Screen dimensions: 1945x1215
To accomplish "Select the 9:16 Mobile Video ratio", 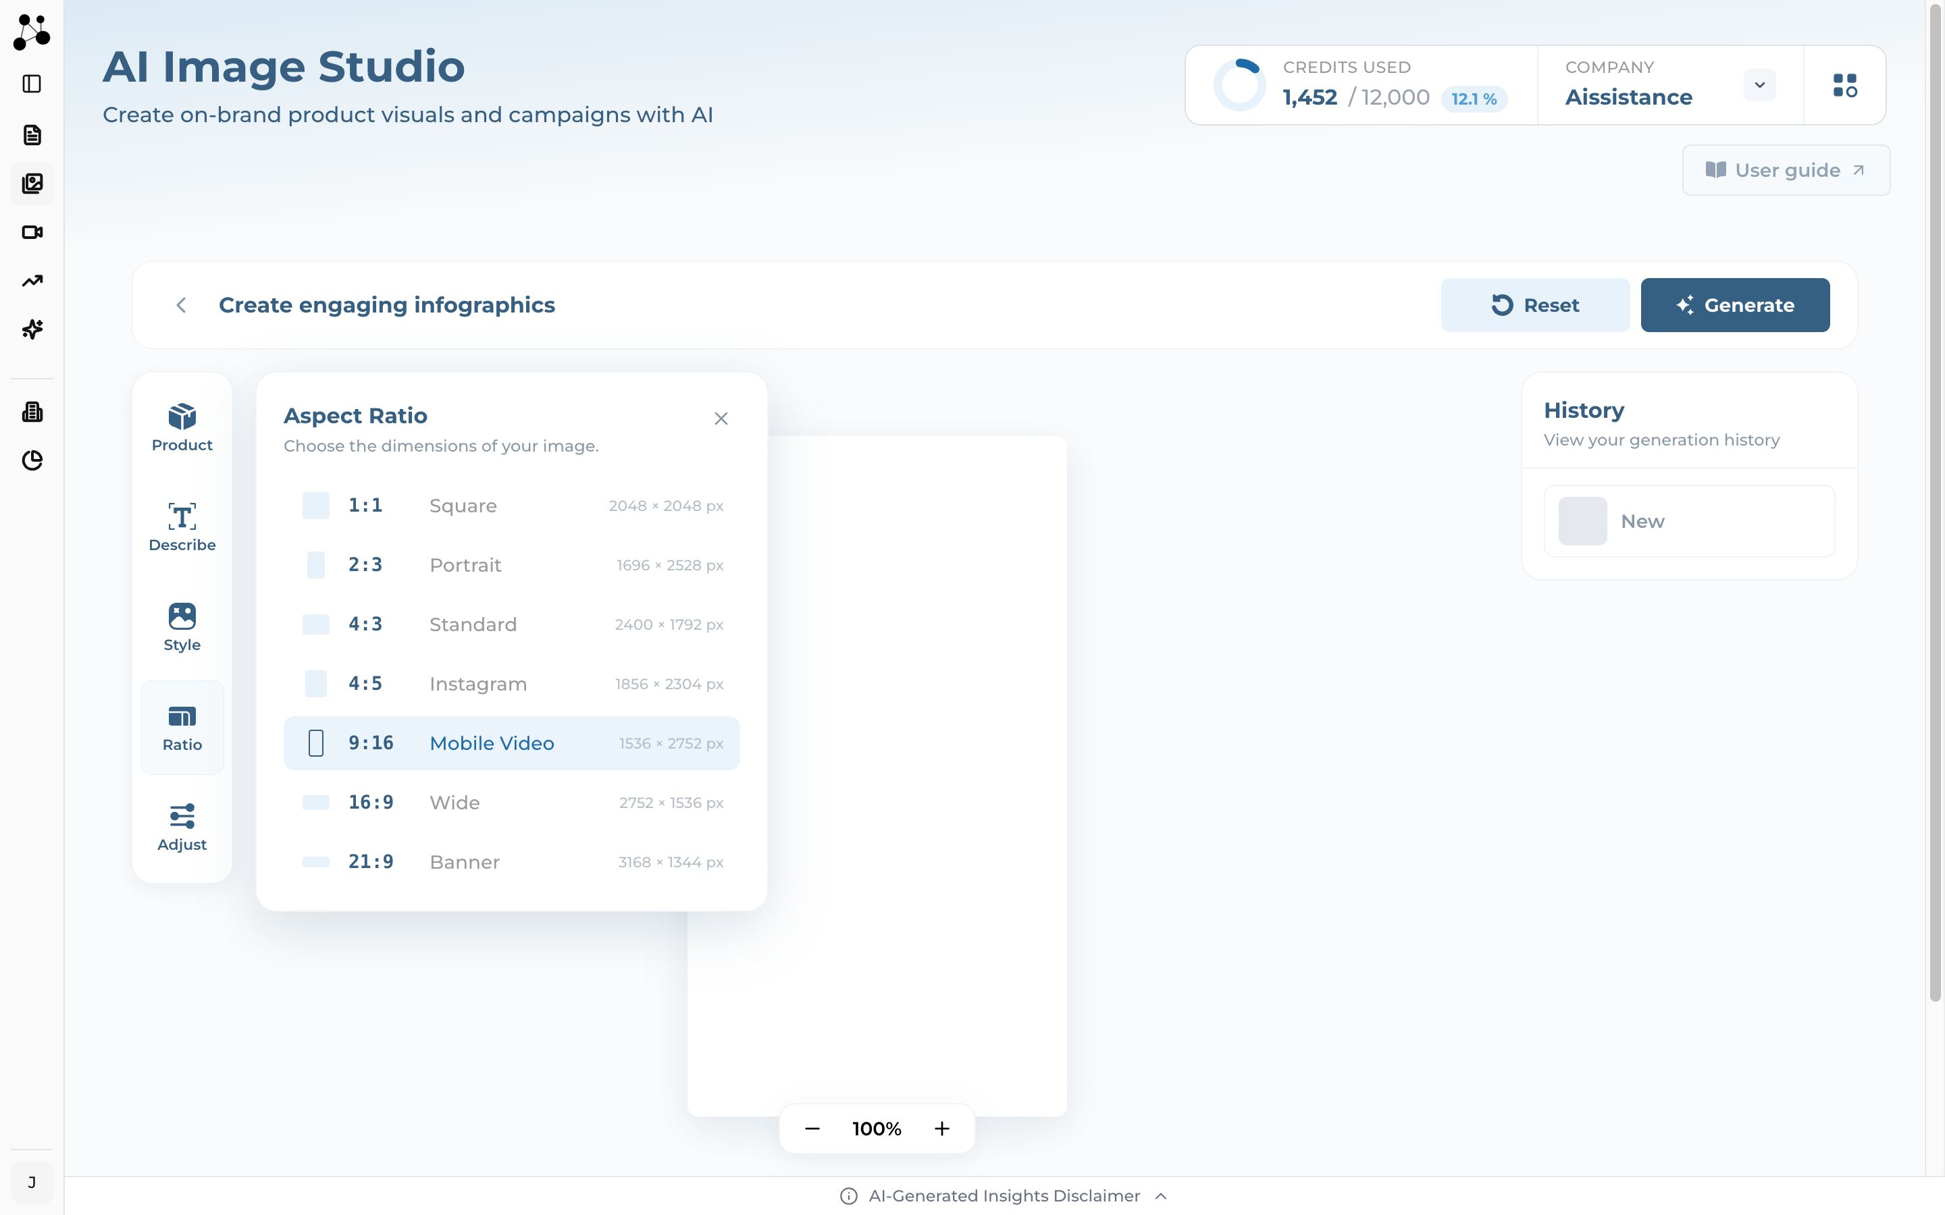I will click(512, 743).
